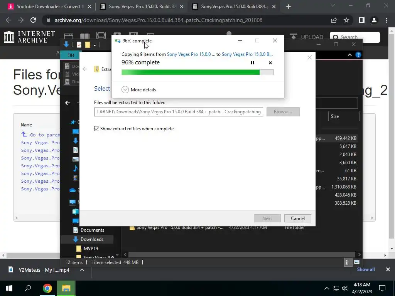
Task: Click the Internet Archive logo
Action: click(29, 37)
